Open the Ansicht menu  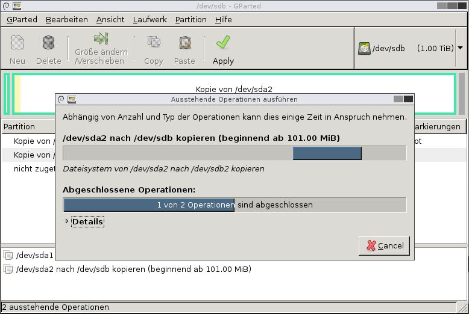pyautogui.click(x=110, y=19)
